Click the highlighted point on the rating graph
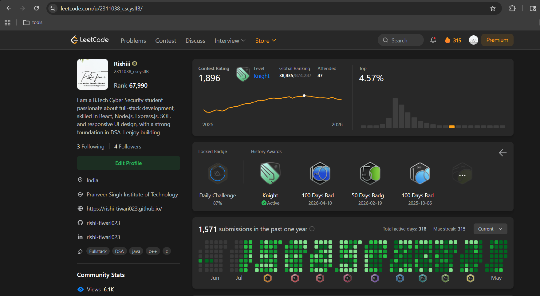The width and height of the screenshot is (540, 296). pyautogui.click(x=304, y=96)
